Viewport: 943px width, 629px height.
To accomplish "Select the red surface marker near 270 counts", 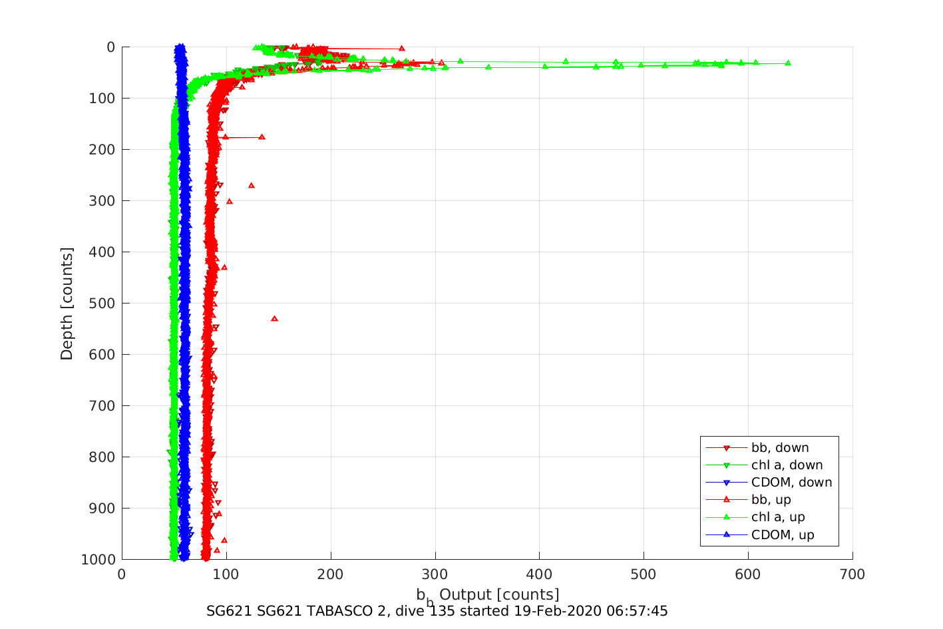I will pyautogui.click(x=401, y=48).
